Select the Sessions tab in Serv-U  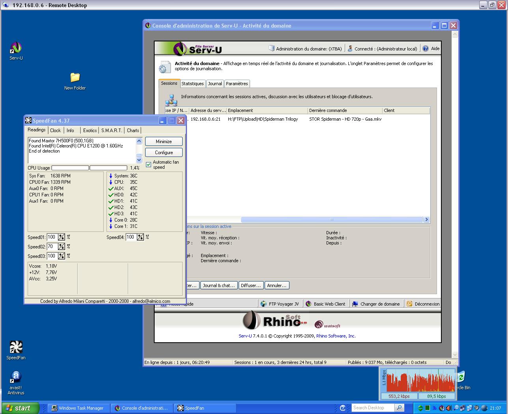tap(169, 83)
